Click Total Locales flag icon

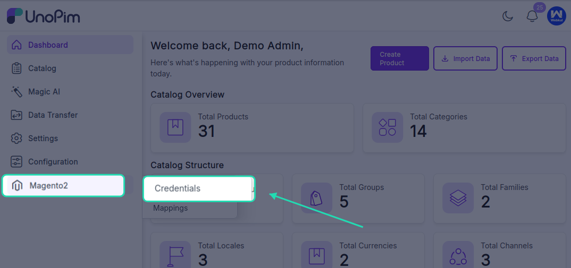[x=175, y=255]
